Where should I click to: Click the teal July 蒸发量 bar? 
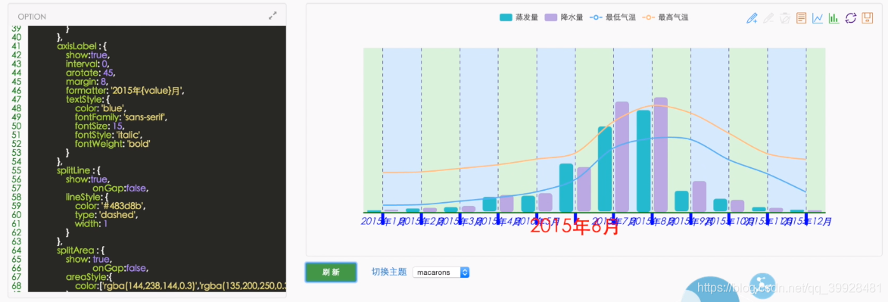(x=605, y=170)
